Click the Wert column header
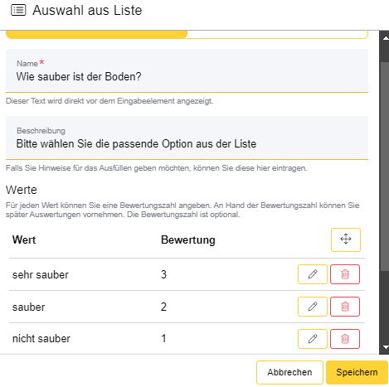The width and height of the screenshot is (389, 387). tap(24, 239)
